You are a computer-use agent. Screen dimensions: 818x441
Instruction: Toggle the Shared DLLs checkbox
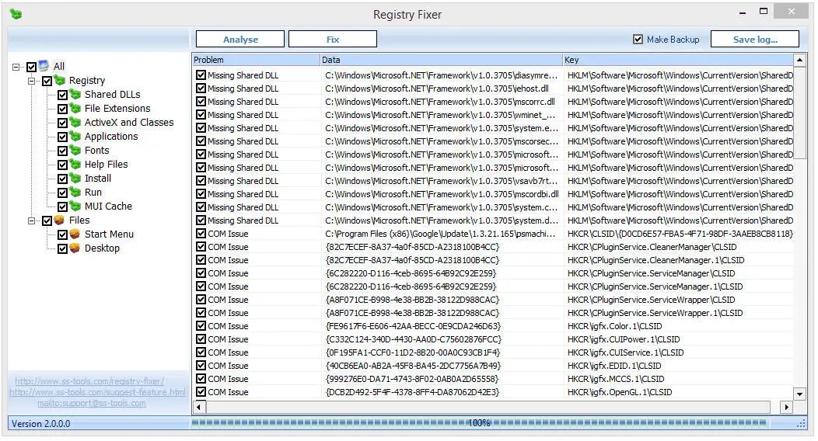63,95
